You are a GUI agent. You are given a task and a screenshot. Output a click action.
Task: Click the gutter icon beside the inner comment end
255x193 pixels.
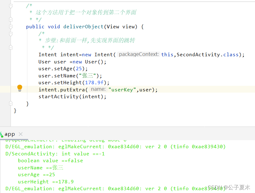click(11, 48)
